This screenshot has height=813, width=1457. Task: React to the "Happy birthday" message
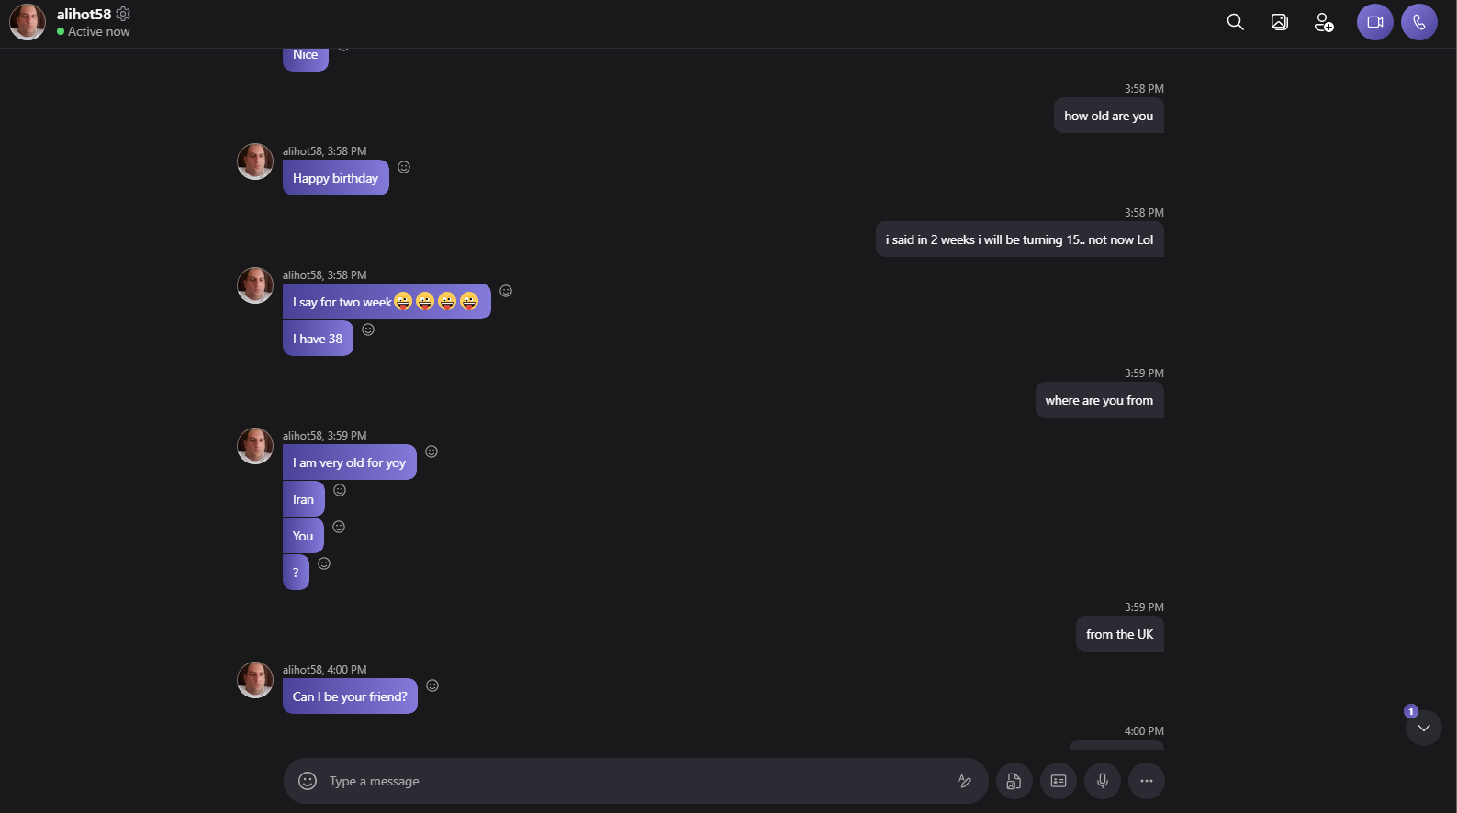coord(404,167)
